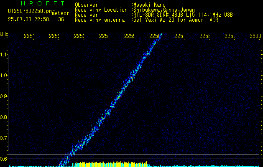Viewport: 263px width, 167px height.
Task: Click the count value '36.'
Action: coord(62,20)
